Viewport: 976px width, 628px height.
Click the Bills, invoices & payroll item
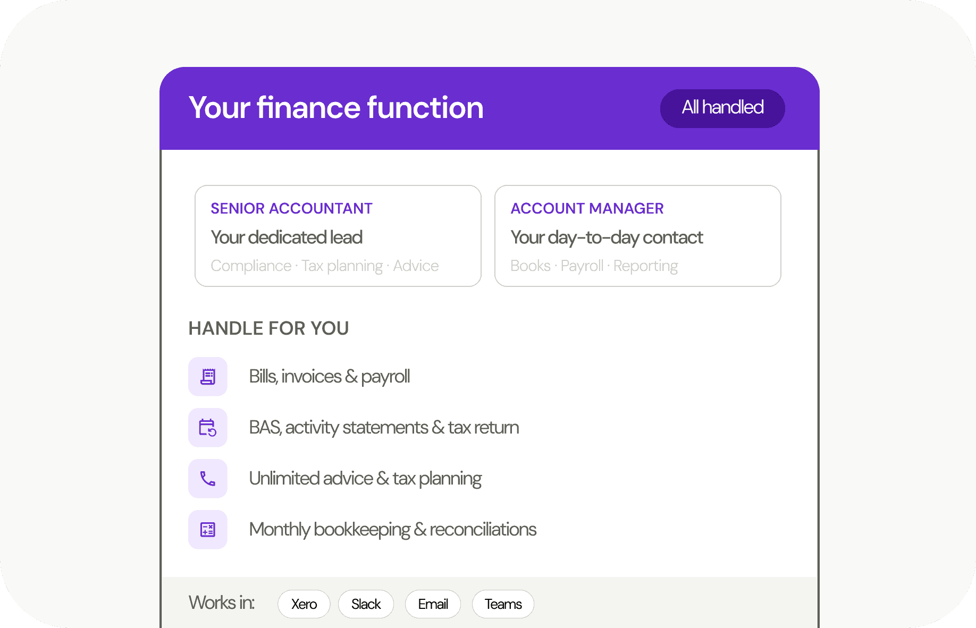pyautogui.click(x=330, y=377)
